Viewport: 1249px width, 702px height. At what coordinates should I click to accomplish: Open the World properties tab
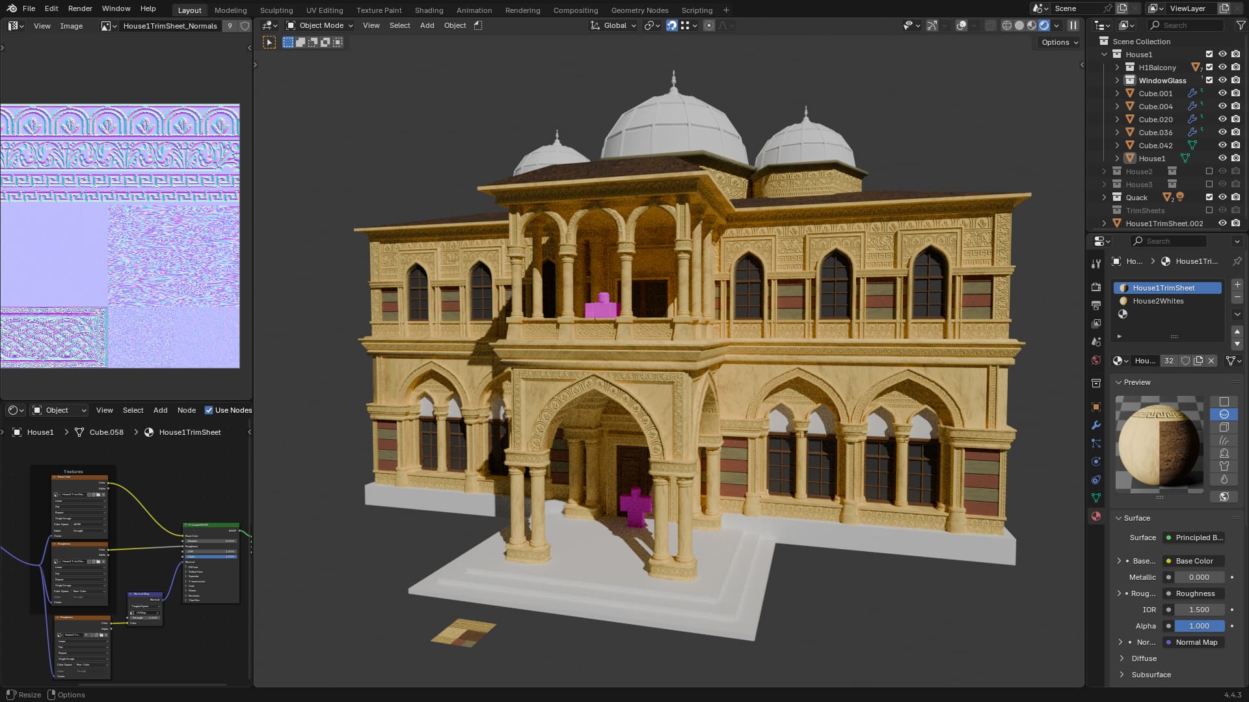tap(1096, 360)
